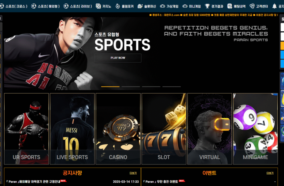Viewport: 284px width, 186px height.
Task: Click the 홀덤포커 poker chip icon
Action: 118,6
